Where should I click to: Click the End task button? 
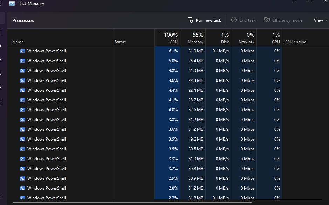244,20
